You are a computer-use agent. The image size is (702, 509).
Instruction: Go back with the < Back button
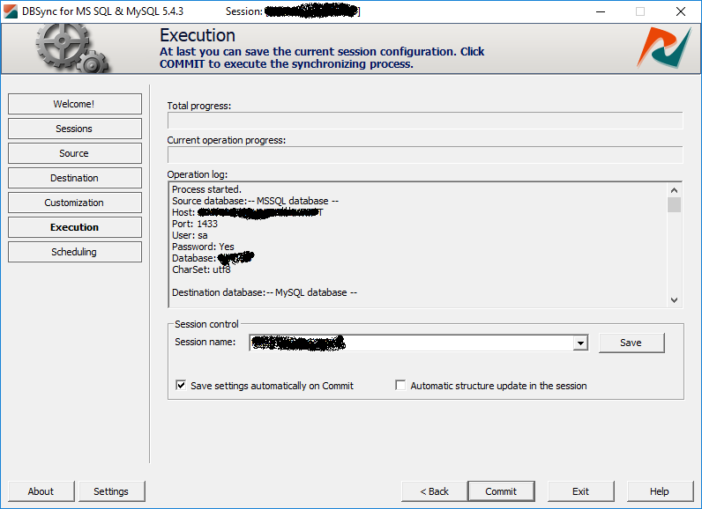[434, 491]
